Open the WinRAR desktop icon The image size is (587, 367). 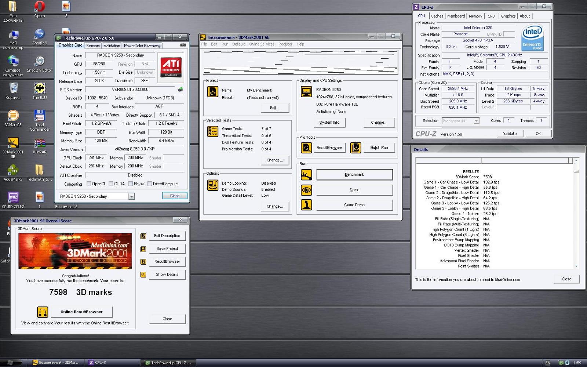[x=39, y=145]
